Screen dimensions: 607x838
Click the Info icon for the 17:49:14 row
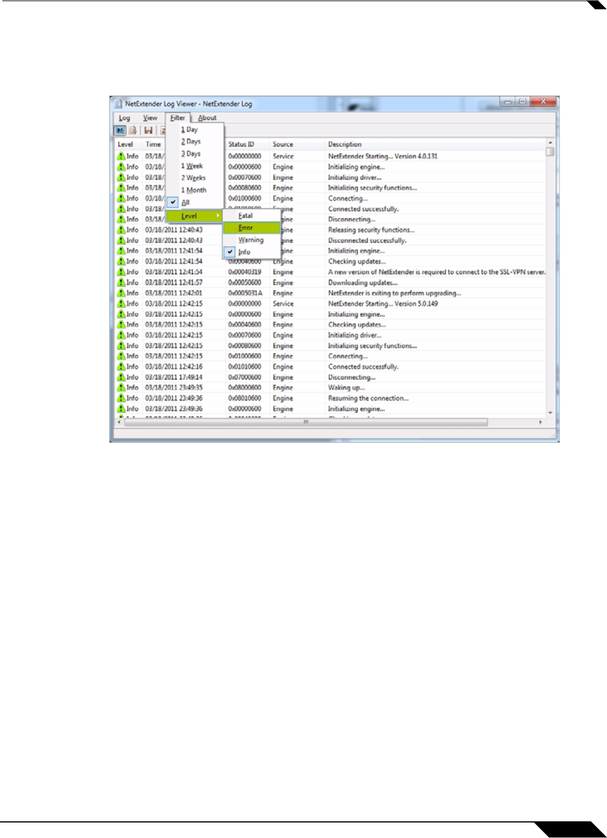pos(121,377)
